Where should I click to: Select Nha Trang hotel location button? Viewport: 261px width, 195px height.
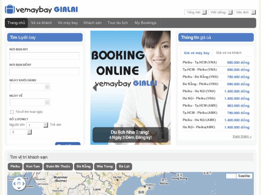[x=105, y=166]
